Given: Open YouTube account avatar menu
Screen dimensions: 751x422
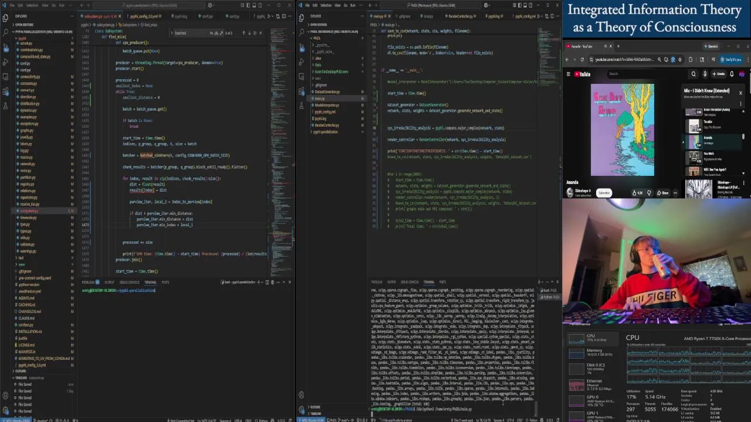Looking at the screenshot, I should point(742,74).
